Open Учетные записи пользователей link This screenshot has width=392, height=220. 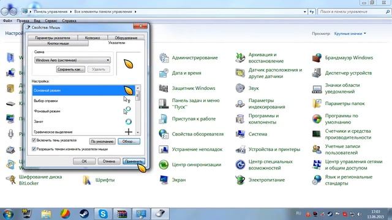pyautogui.click(x=342, y=149)
